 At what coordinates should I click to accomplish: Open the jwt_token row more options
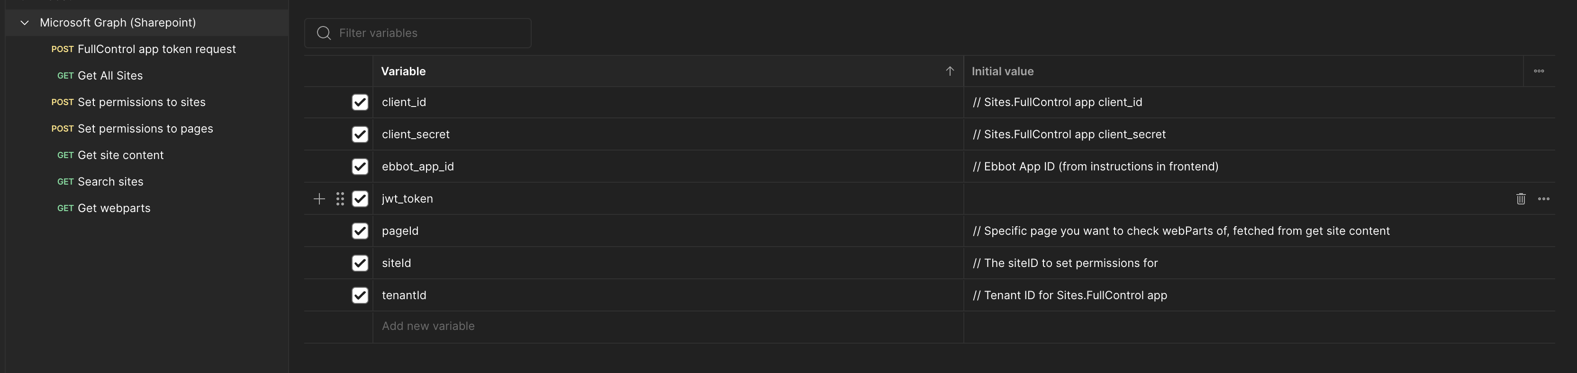point(1544,199)
